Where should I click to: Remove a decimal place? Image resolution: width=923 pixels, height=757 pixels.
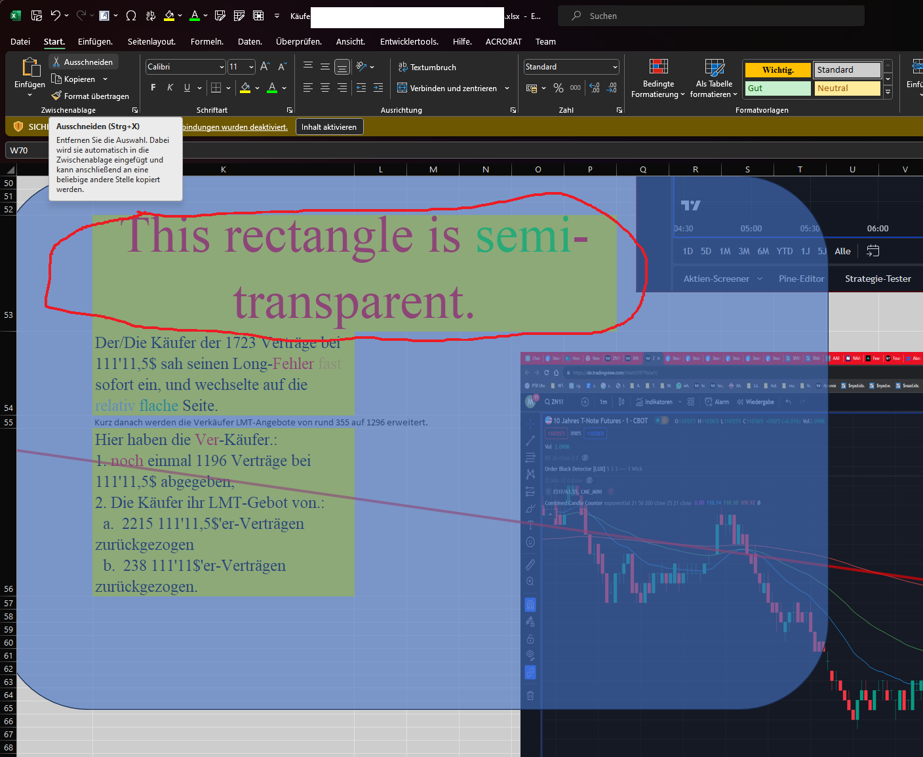pyautogui.click(x=612, y=88)
